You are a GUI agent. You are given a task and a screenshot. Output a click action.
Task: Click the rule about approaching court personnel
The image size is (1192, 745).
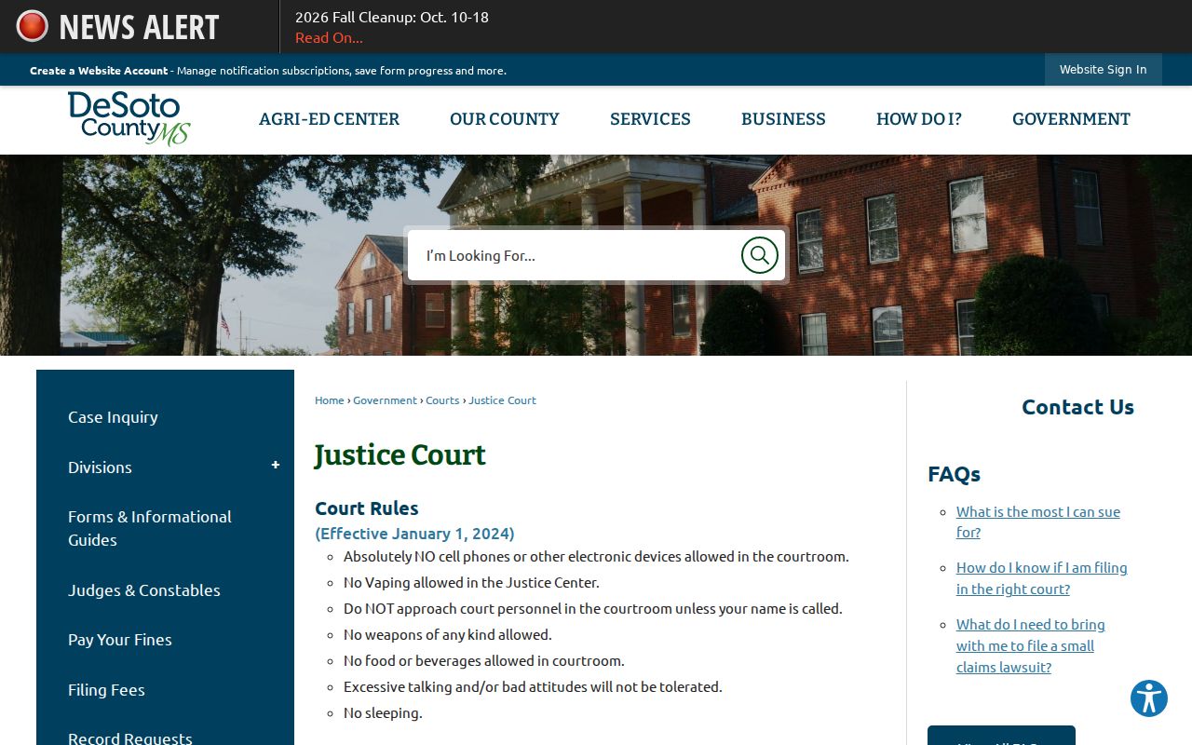[593, 609]
